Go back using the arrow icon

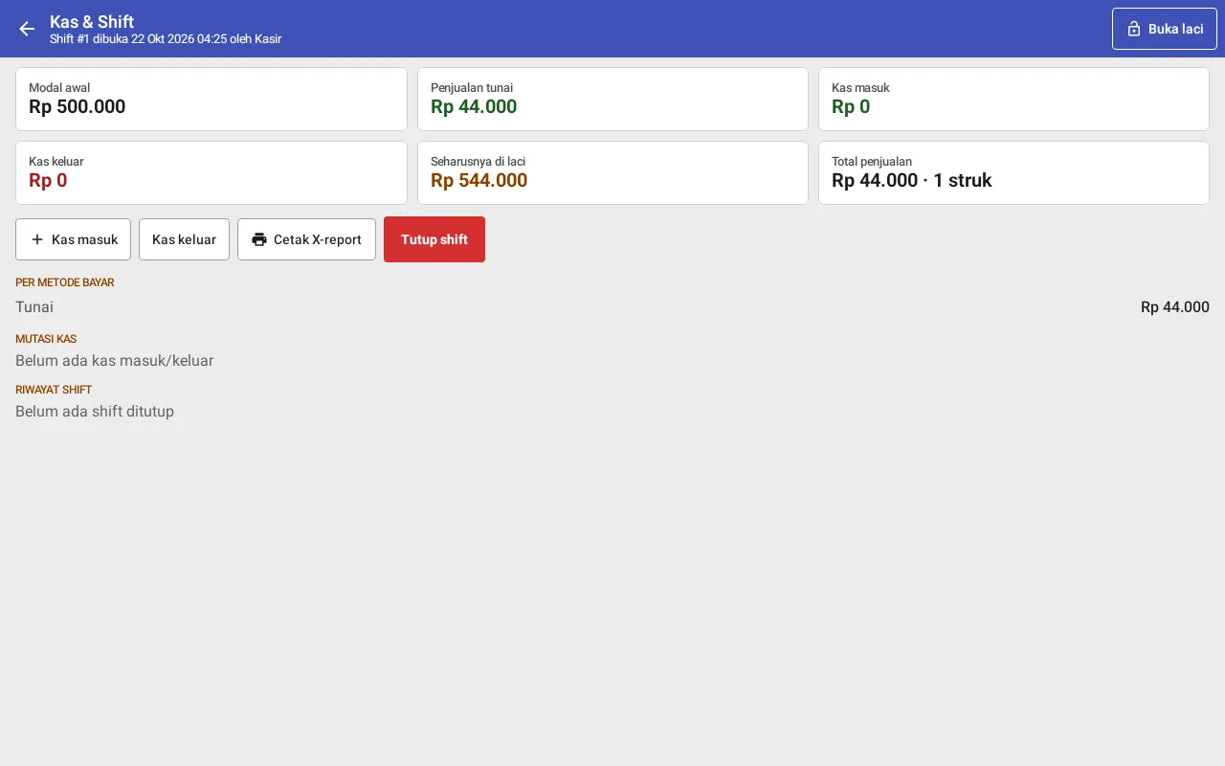coord(27,29)
